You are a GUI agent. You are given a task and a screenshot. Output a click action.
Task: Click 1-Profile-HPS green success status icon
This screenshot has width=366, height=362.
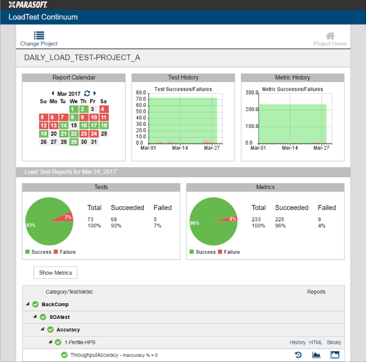click(58, 342)
